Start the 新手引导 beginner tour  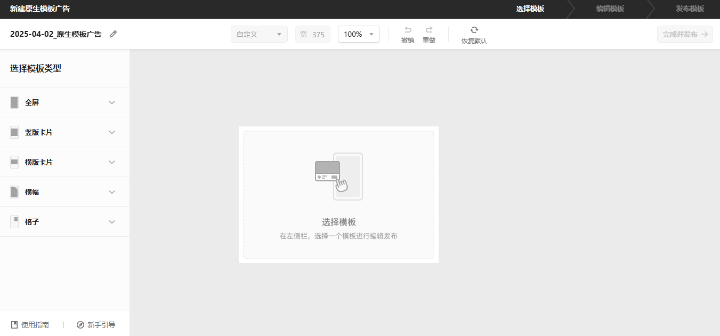pyautogui.click(x=96, y=325)
